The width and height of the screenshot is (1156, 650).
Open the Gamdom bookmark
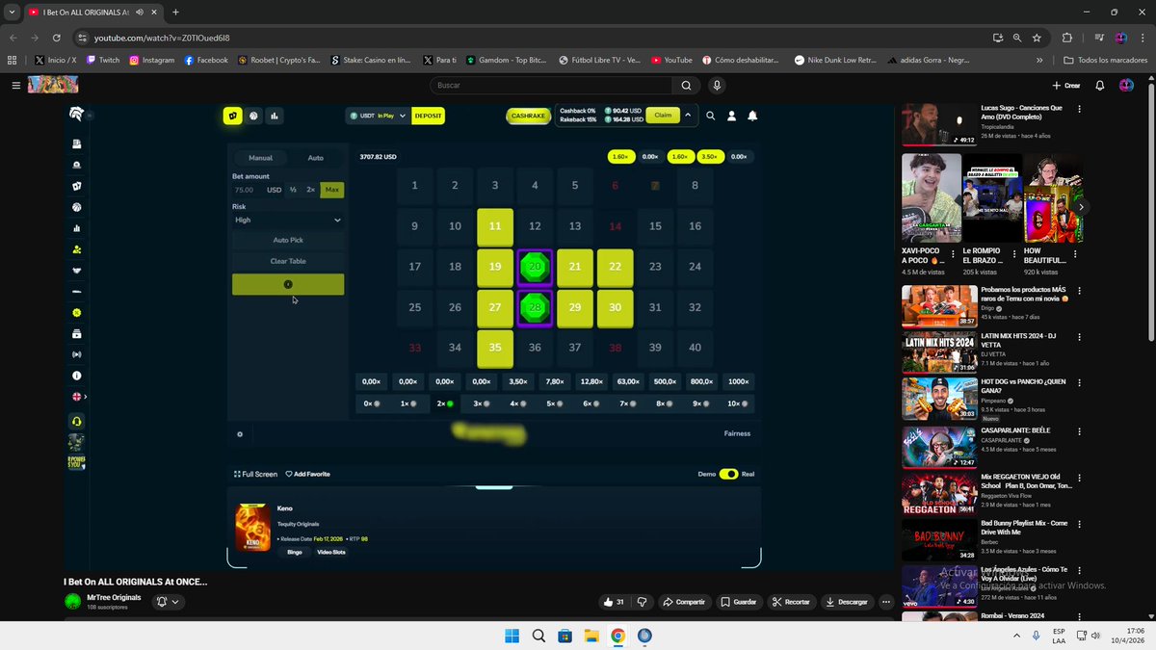pos(508,60)
